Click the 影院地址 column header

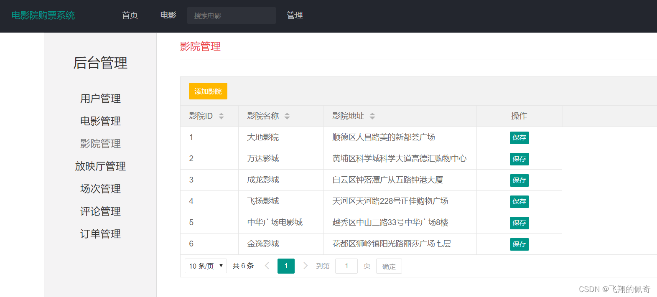click(x=400, y=116)
